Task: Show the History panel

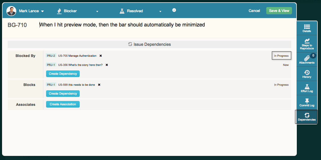Action: click(x=307, y=74)
